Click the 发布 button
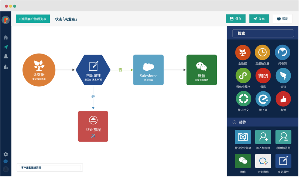 click(259, 19)
